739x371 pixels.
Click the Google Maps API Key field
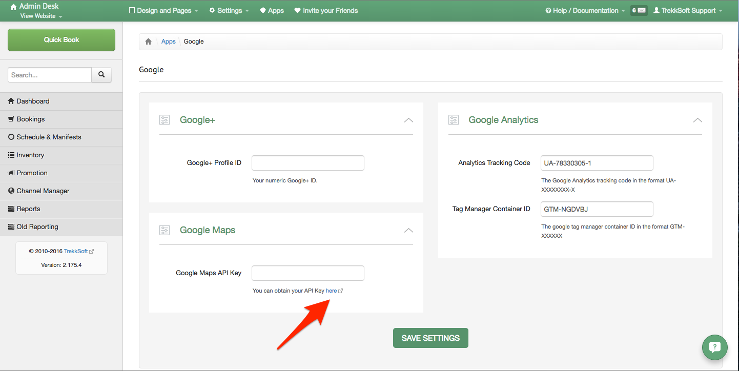pos(307,273)
